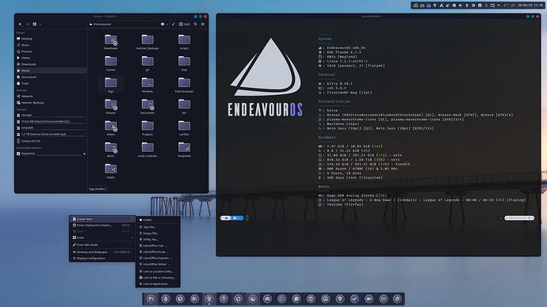Open Hetzner_Backups in sidebar Remote section
This screenshot has width=547, height=307.
(x=51, y=103)
